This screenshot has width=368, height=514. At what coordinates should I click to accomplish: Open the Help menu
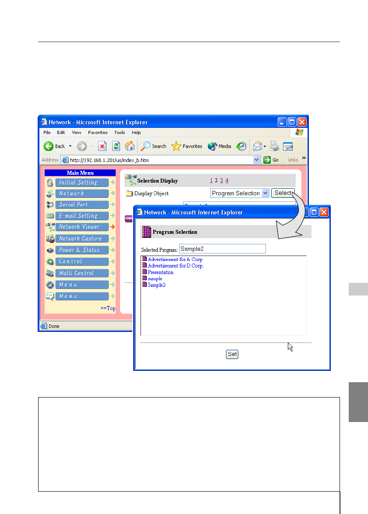coord(136,132)
